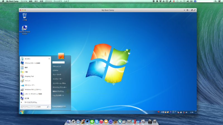Open the はじめに start menu entry
This screenshot has width=223, height=125.
(x=35, y=59)
